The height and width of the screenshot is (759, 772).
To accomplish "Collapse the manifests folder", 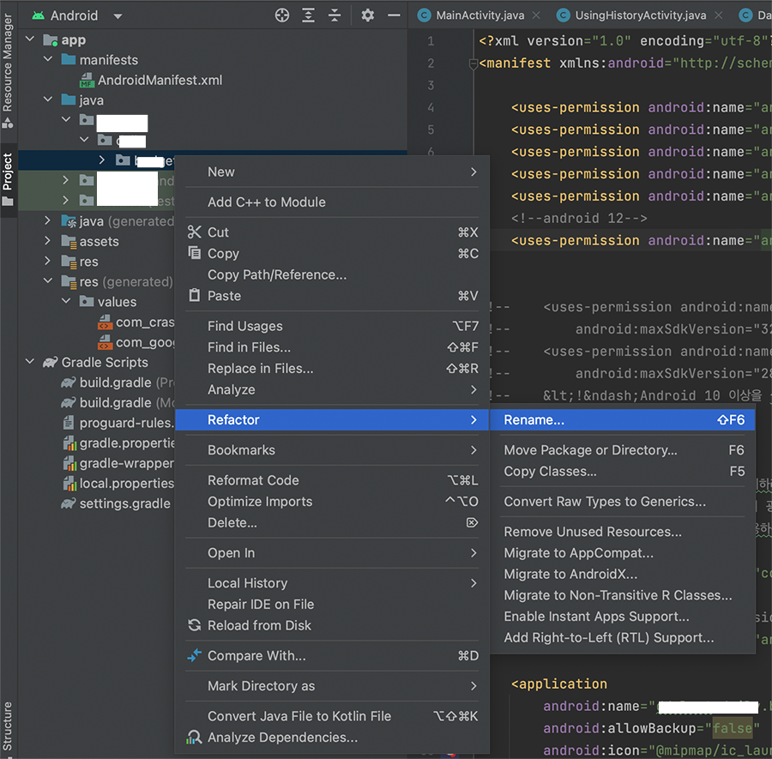I will coord(48,60).
